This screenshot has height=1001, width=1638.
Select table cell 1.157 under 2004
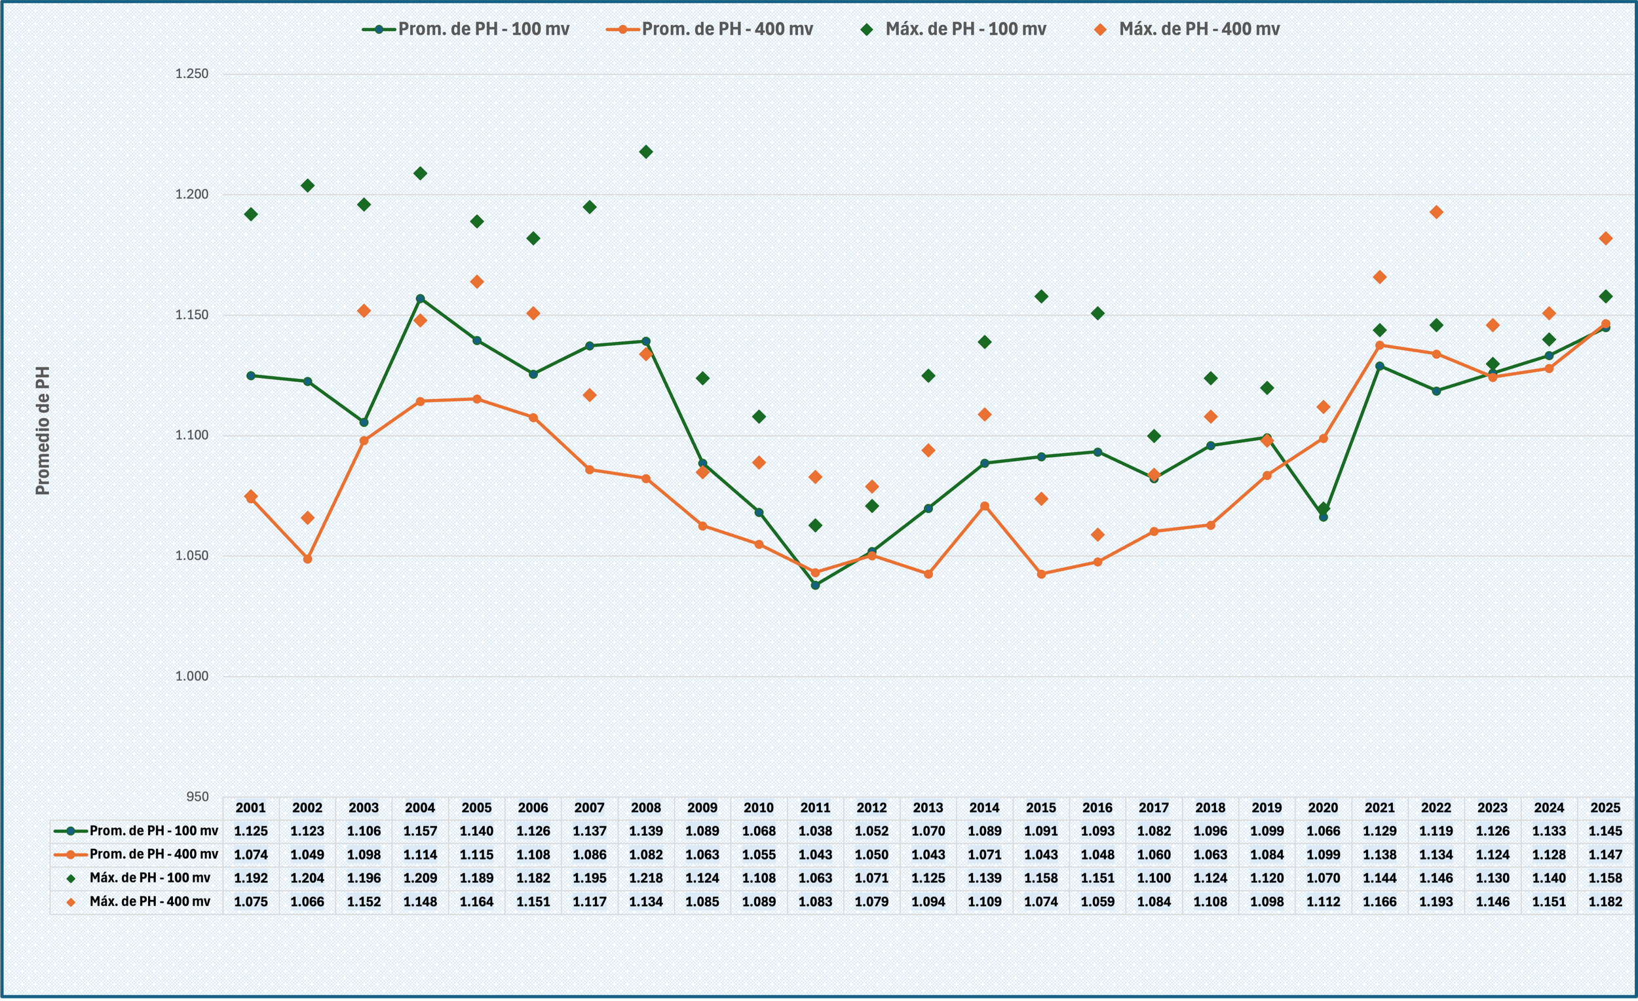[x=420, y=831]
